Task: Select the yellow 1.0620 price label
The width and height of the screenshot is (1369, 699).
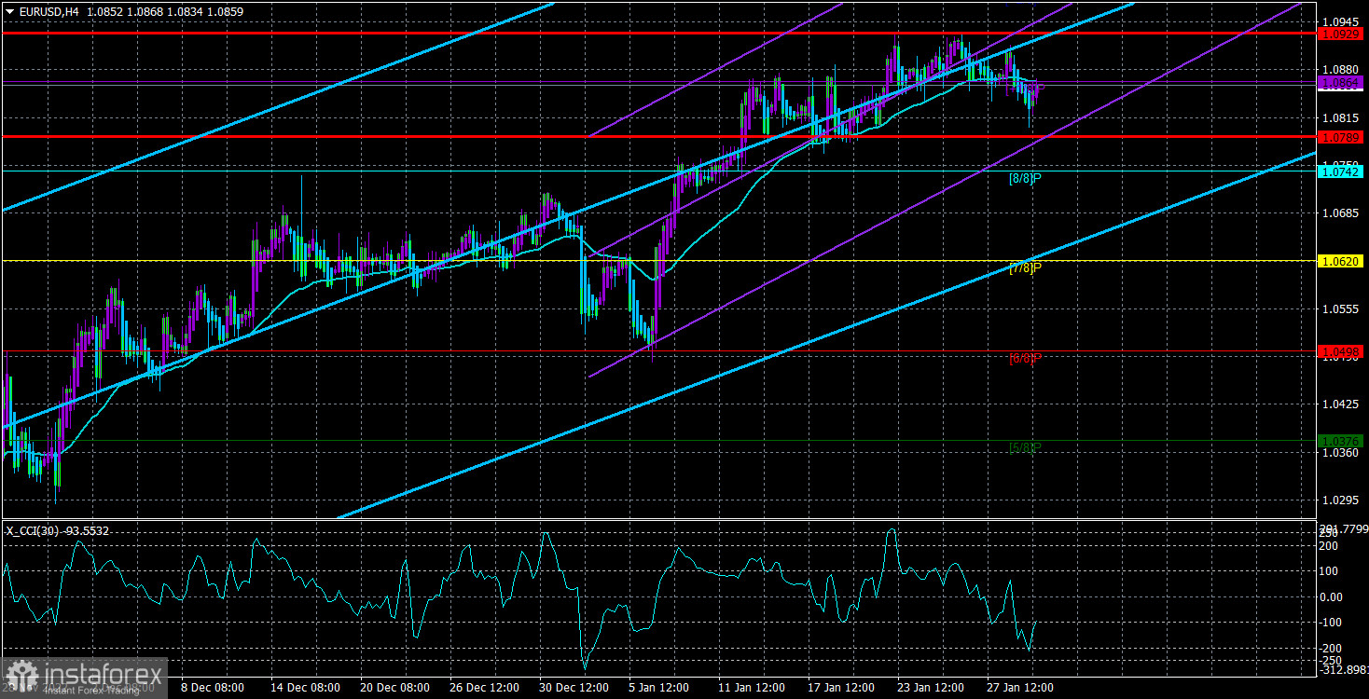Action: pos(1340,261)
